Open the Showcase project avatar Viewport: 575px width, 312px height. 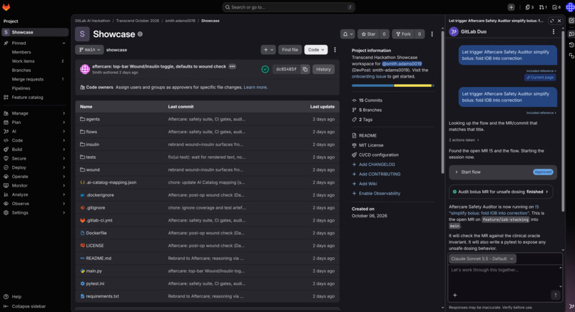[x=82, y=34]
